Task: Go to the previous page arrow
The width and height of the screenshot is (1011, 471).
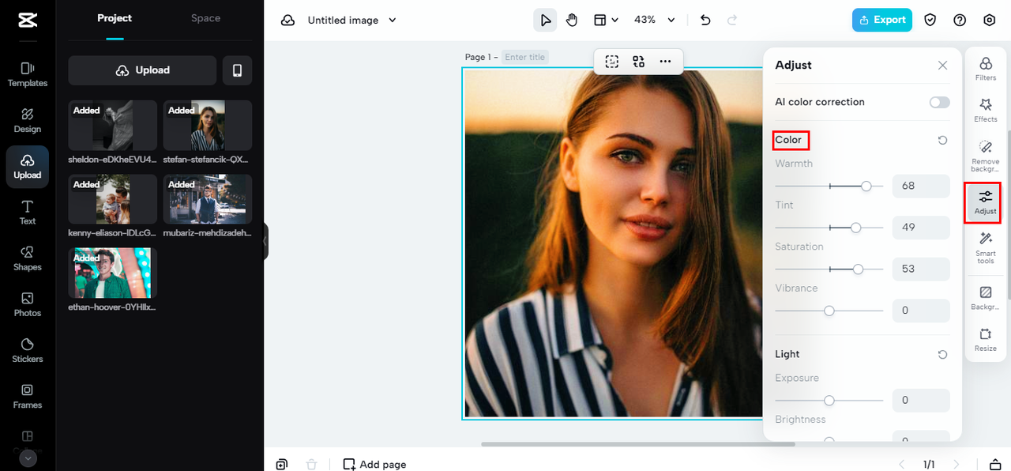Action: tap(903, 465)
